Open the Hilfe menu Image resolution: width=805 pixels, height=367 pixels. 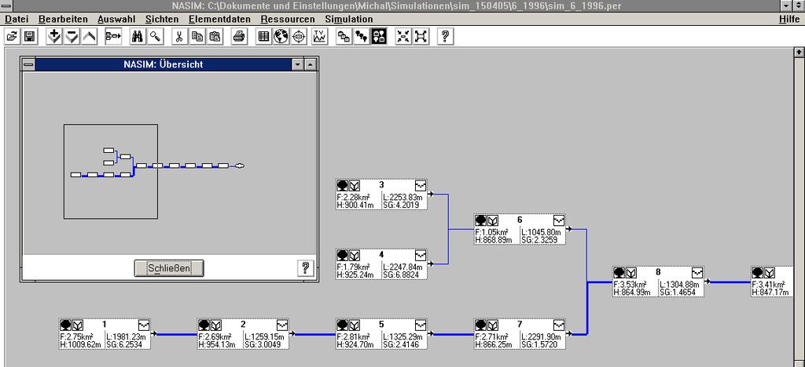coord(789,19)
